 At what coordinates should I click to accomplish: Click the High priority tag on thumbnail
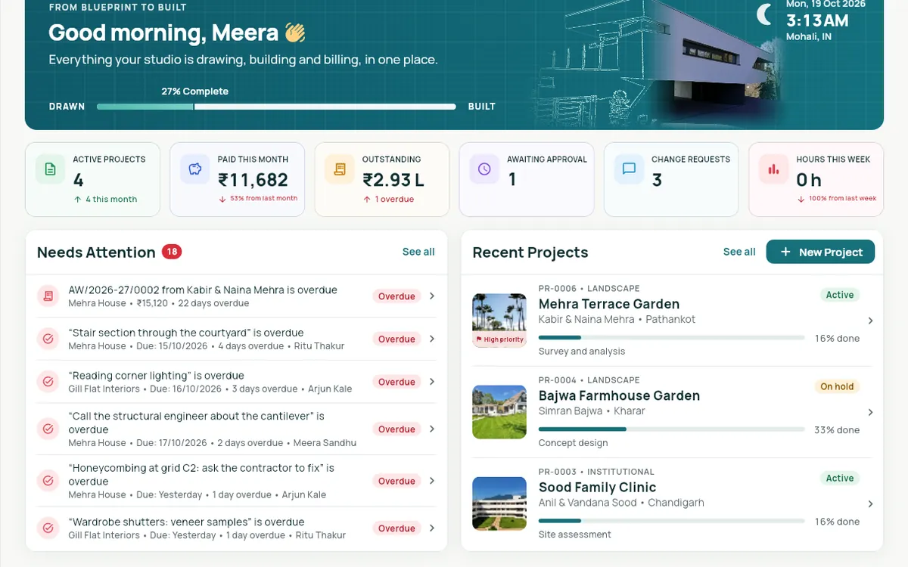[x=499, y=339]
